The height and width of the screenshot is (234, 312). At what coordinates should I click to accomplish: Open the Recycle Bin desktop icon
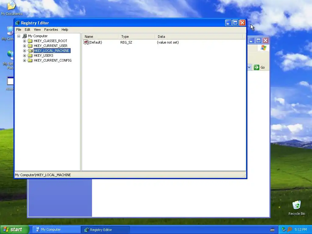pyautogui.click(x=297, y=208)
